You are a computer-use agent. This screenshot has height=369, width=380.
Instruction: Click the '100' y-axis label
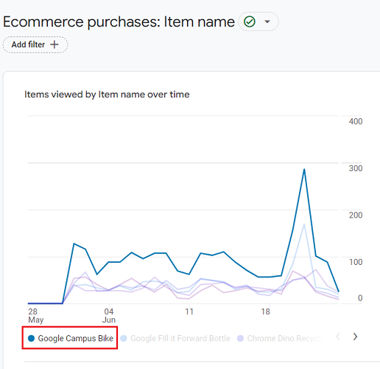coord(356,262)
